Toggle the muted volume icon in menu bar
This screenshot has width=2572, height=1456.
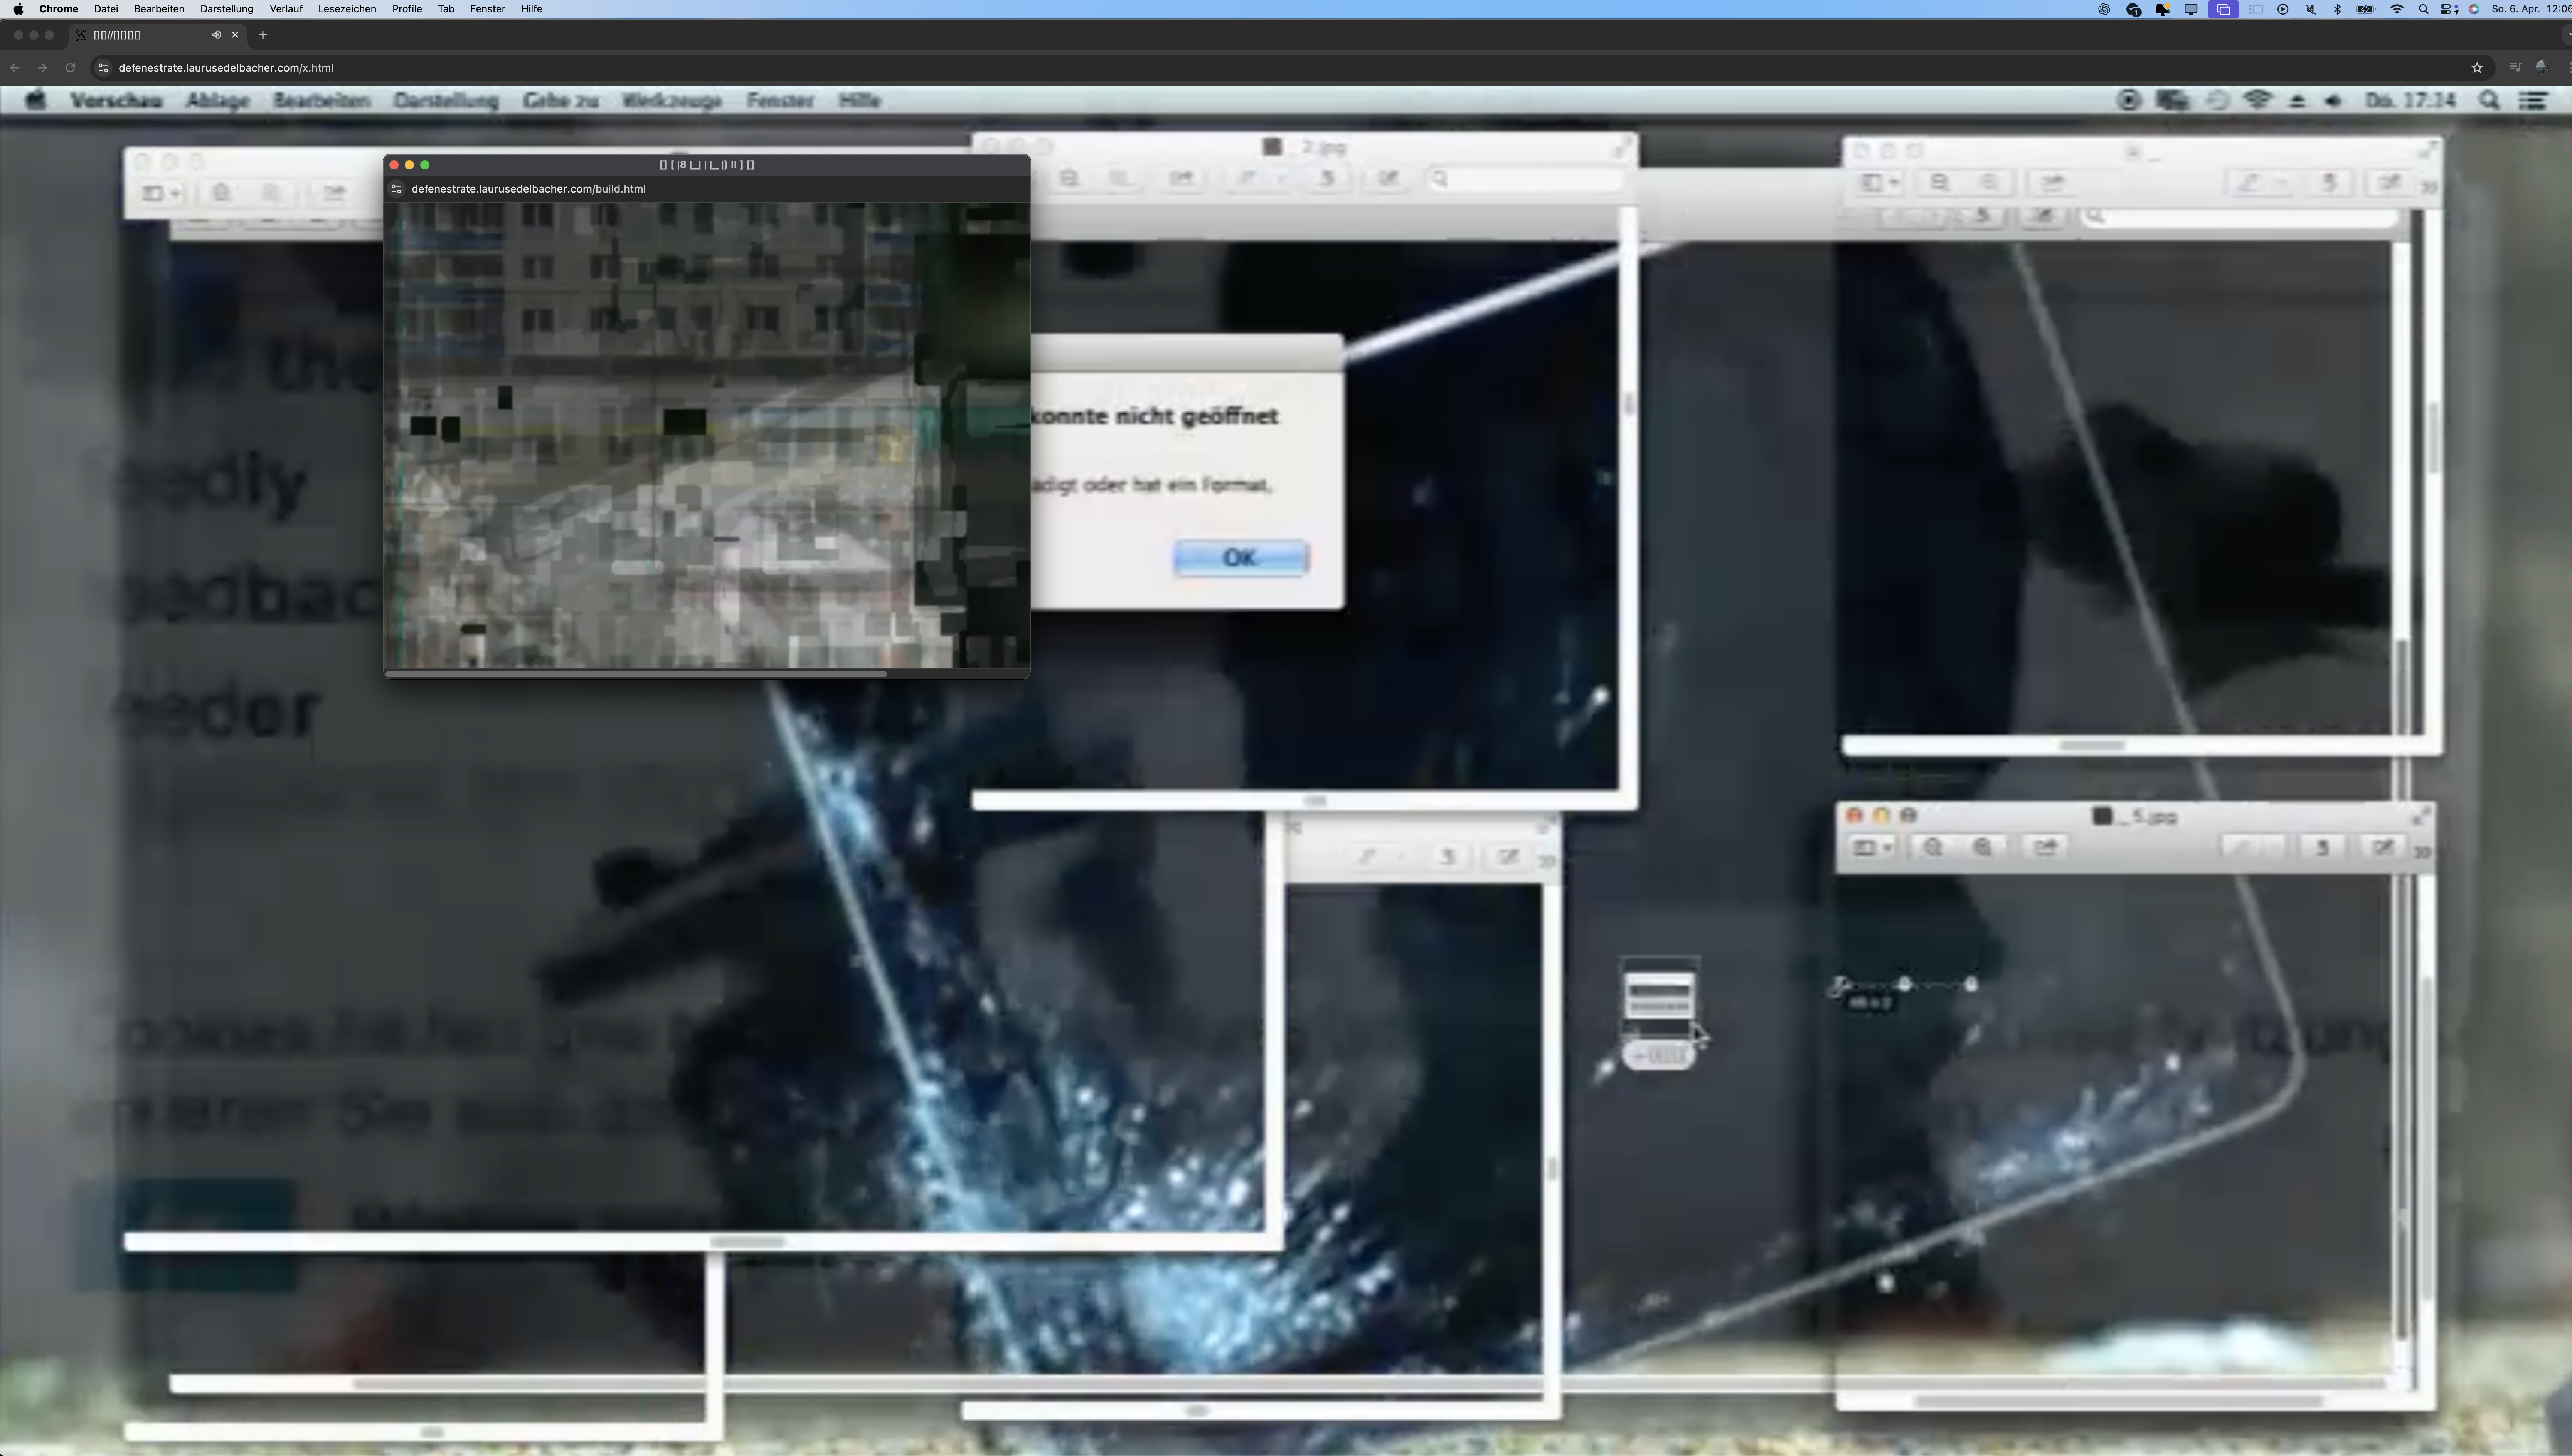[2311, 9]
